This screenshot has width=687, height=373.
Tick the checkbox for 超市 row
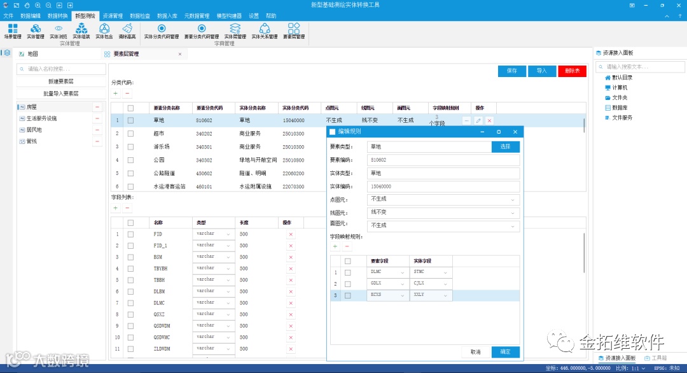130,134
